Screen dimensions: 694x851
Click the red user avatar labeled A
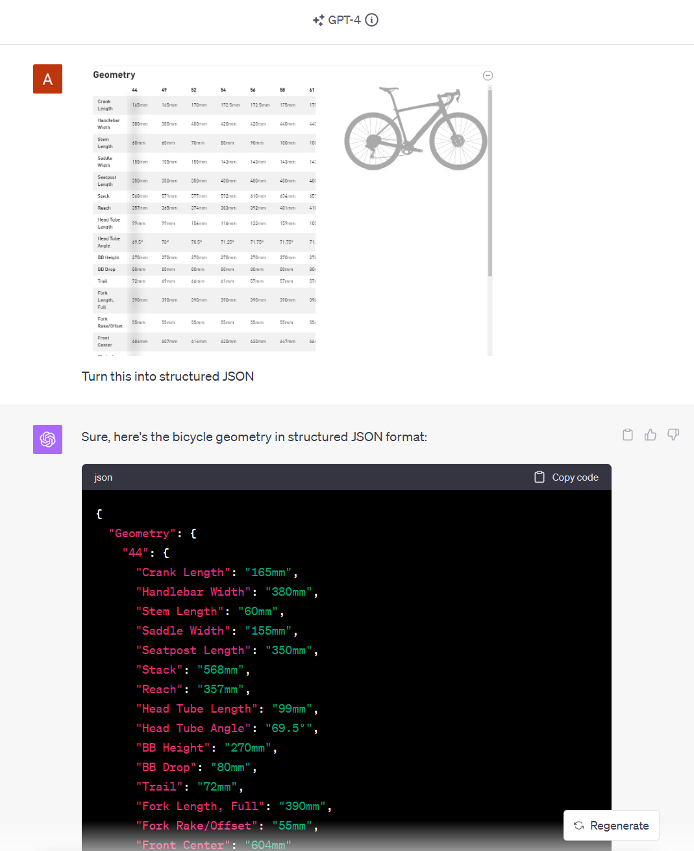coord(47,79)
